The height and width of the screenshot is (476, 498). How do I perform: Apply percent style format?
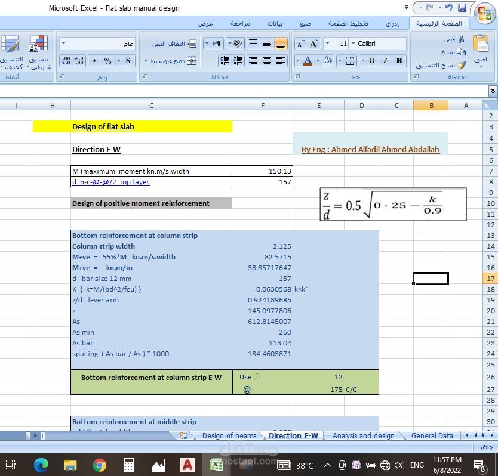108,61
